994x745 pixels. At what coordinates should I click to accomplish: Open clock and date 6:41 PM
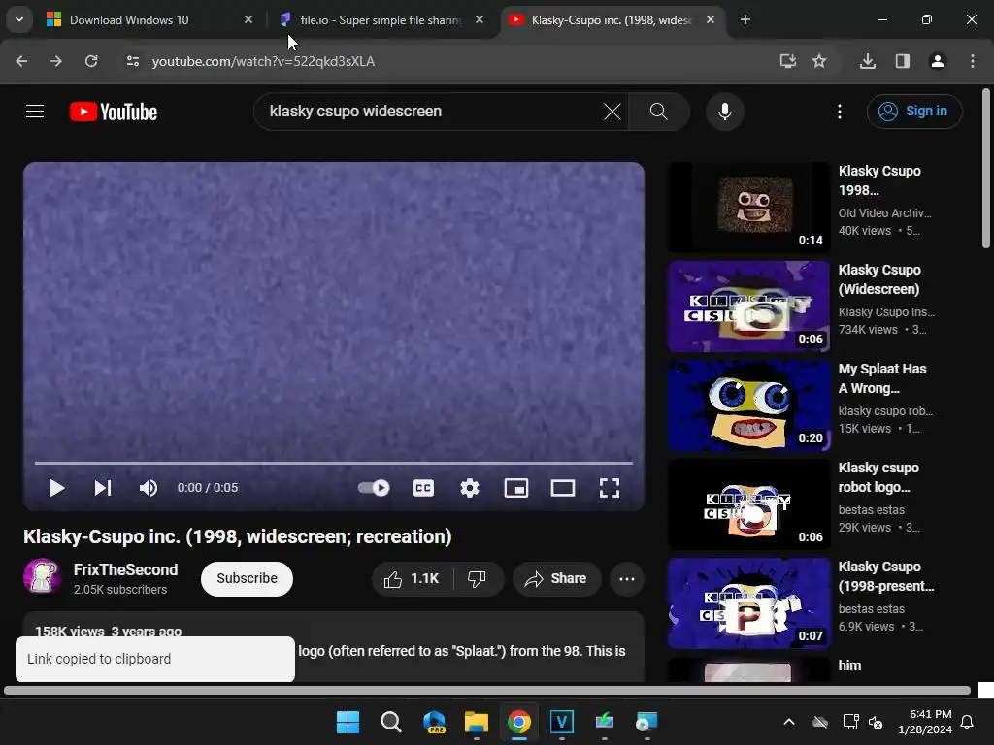925,722
